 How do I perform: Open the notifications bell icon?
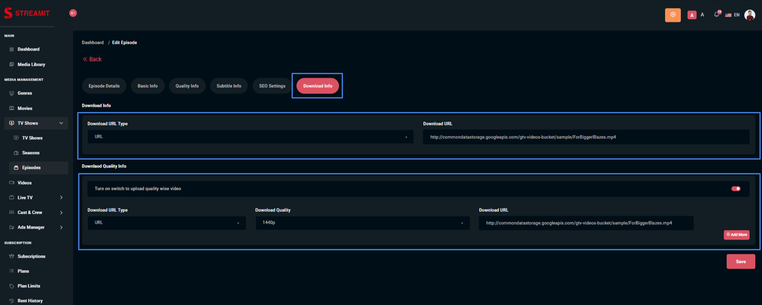pos(716,15)
